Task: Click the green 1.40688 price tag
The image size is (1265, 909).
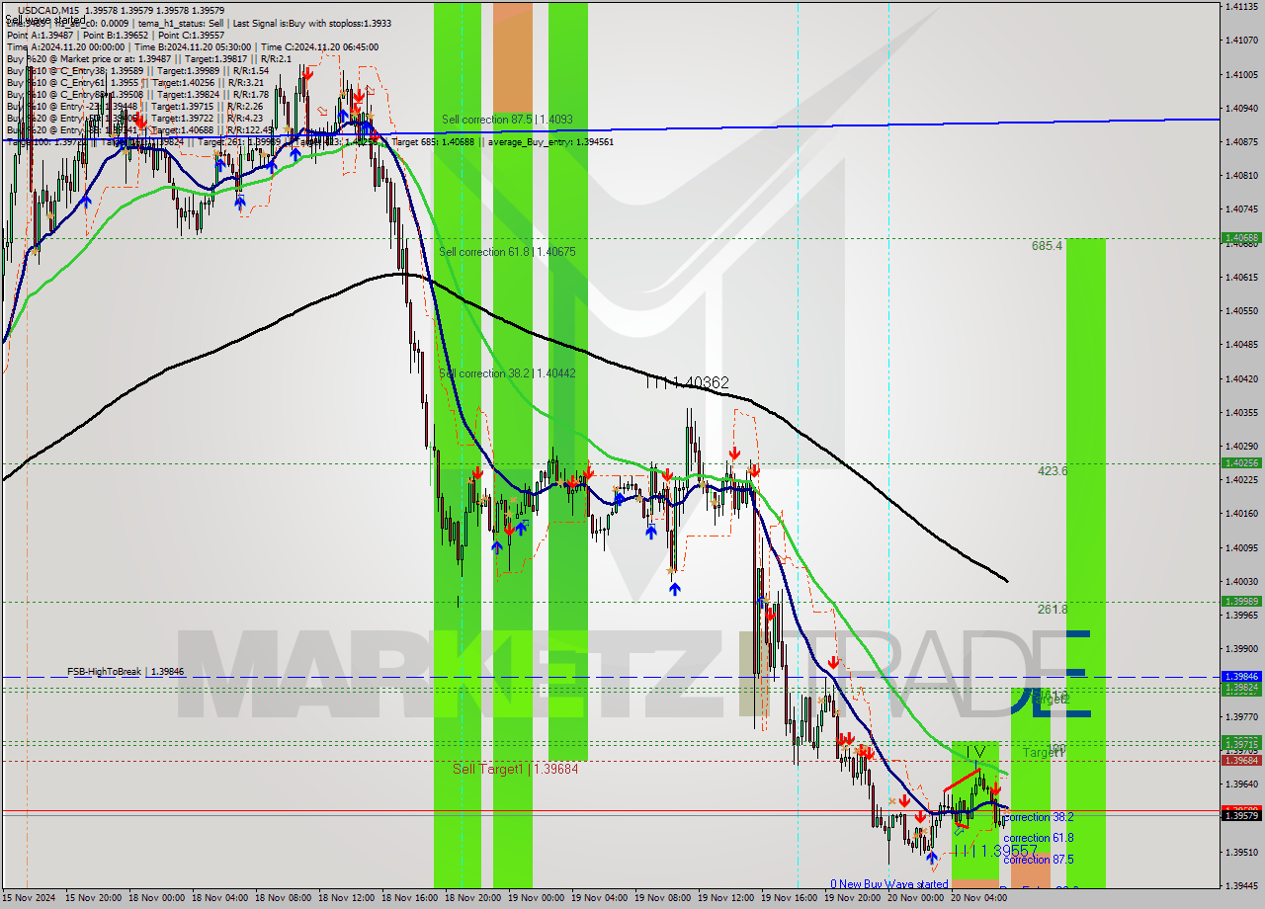Action: (x=1241, y=238)
